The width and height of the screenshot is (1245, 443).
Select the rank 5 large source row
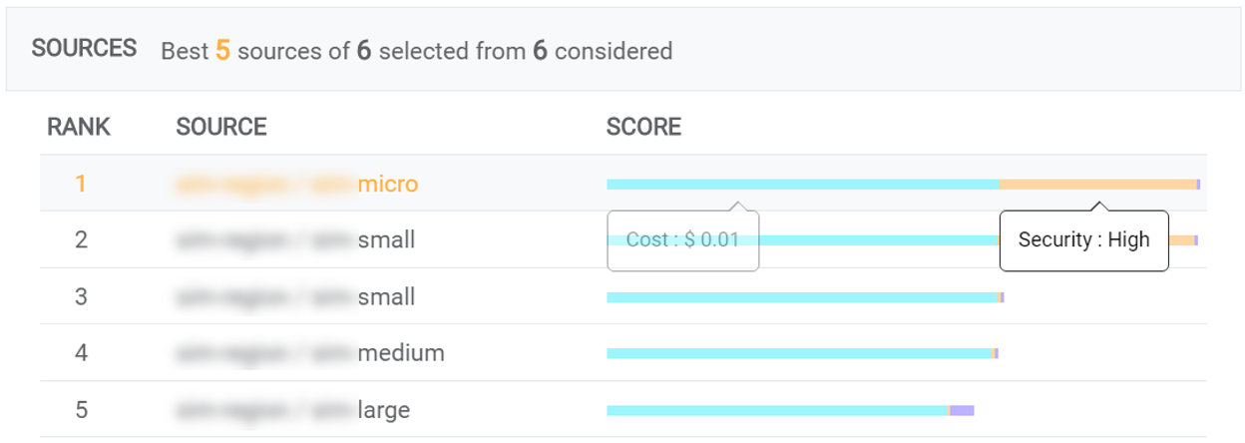[622, 410]
